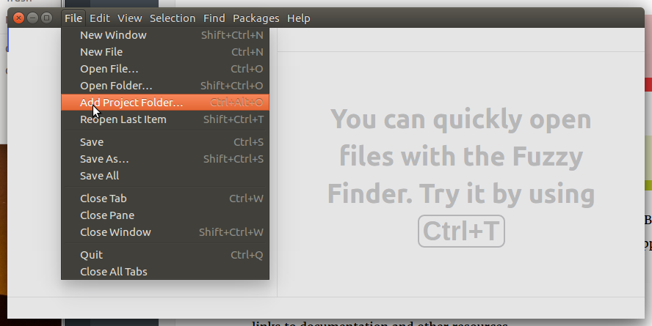Open the Selection menu
Image resolution: width=652 pixels, height=326 pixels.
click(173, 18)
